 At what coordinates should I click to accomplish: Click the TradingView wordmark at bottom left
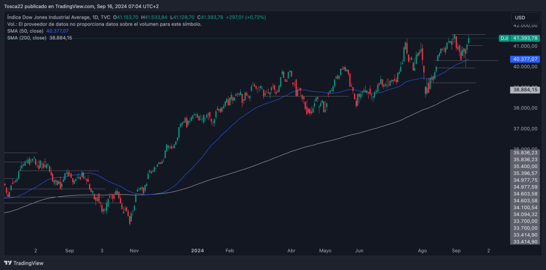click(28, 263)
